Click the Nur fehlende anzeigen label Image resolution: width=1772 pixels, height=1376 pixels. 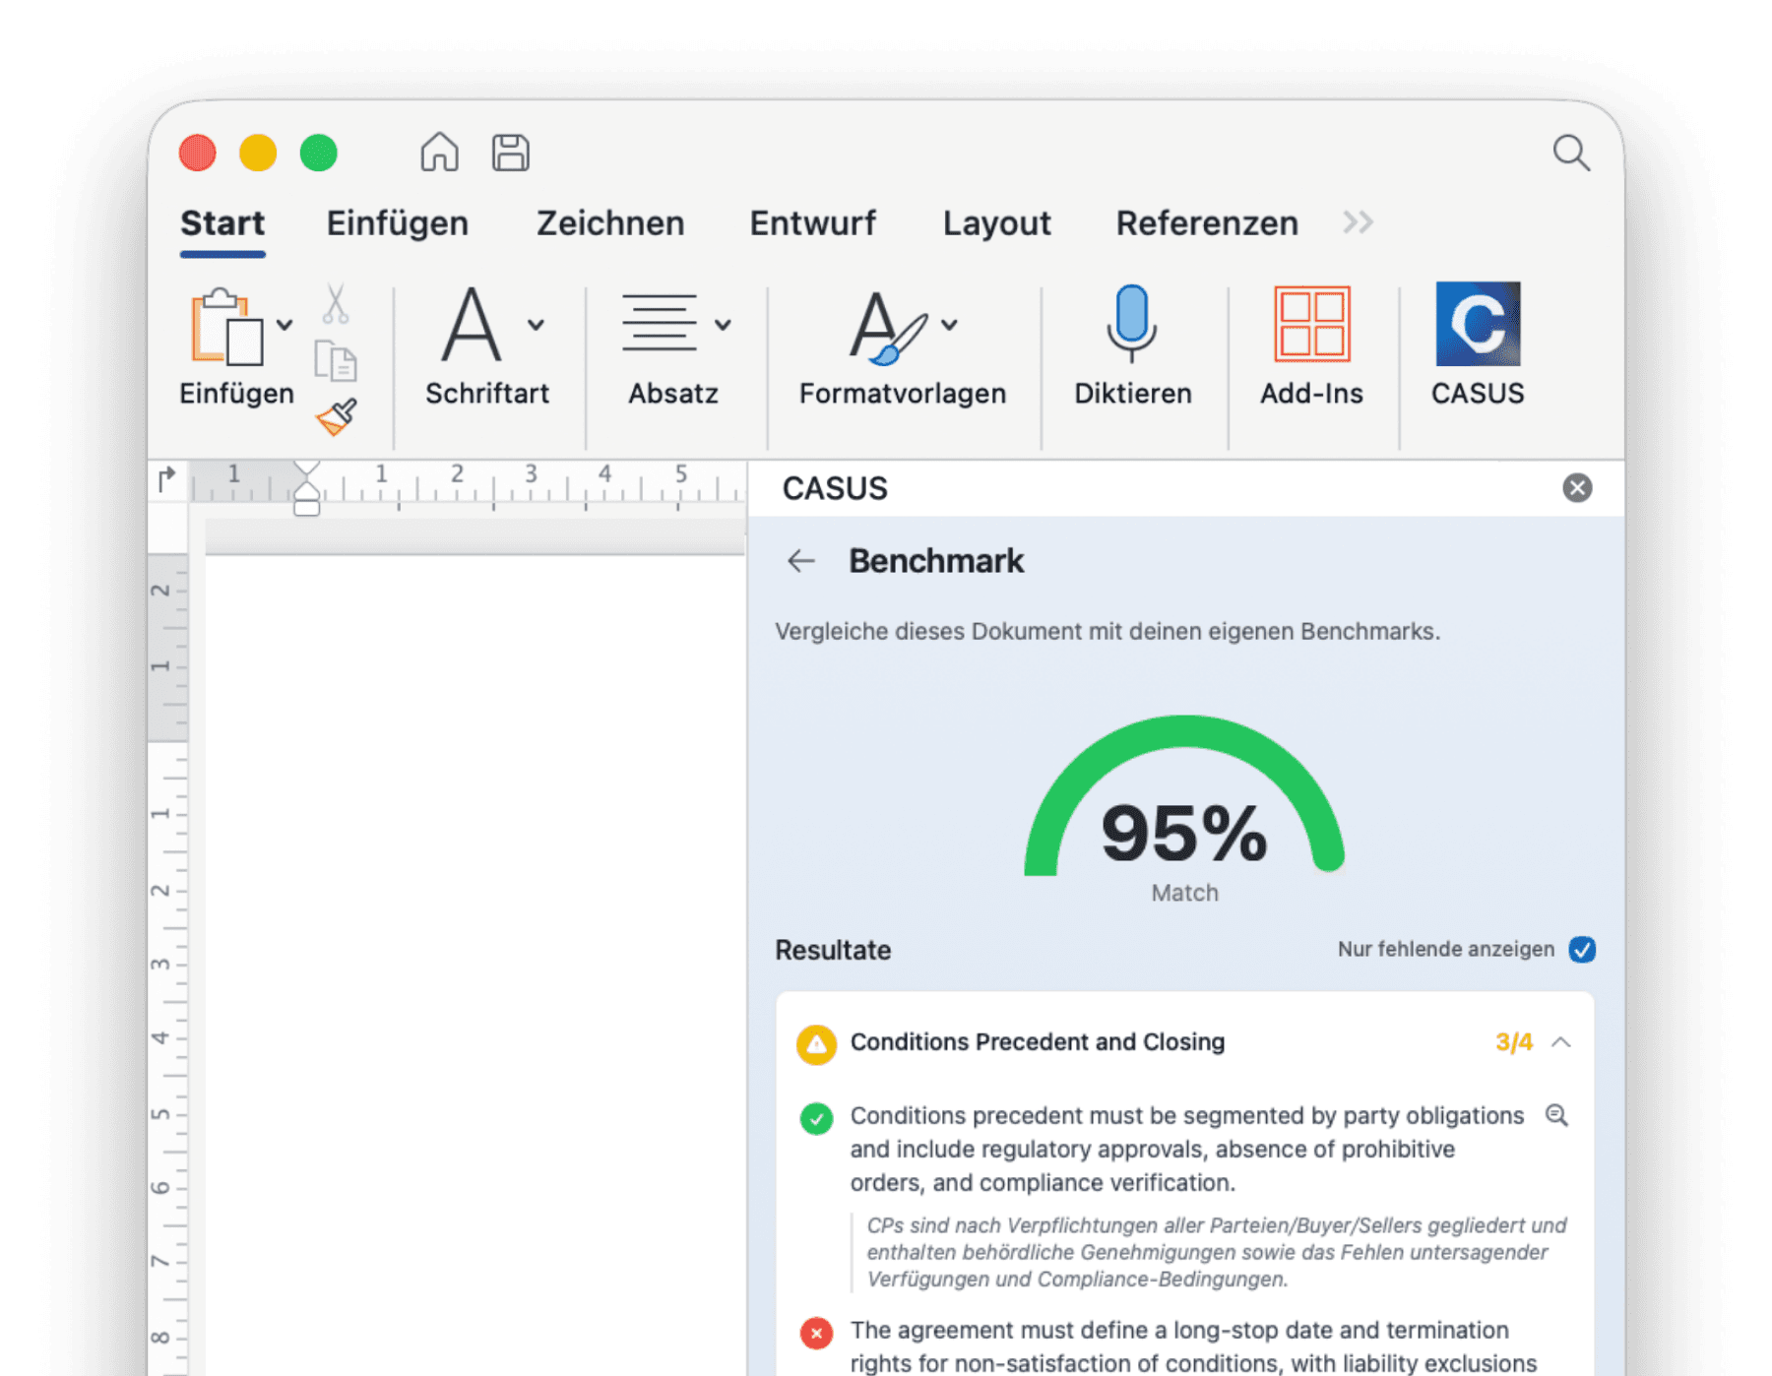tap(1446, 949)
